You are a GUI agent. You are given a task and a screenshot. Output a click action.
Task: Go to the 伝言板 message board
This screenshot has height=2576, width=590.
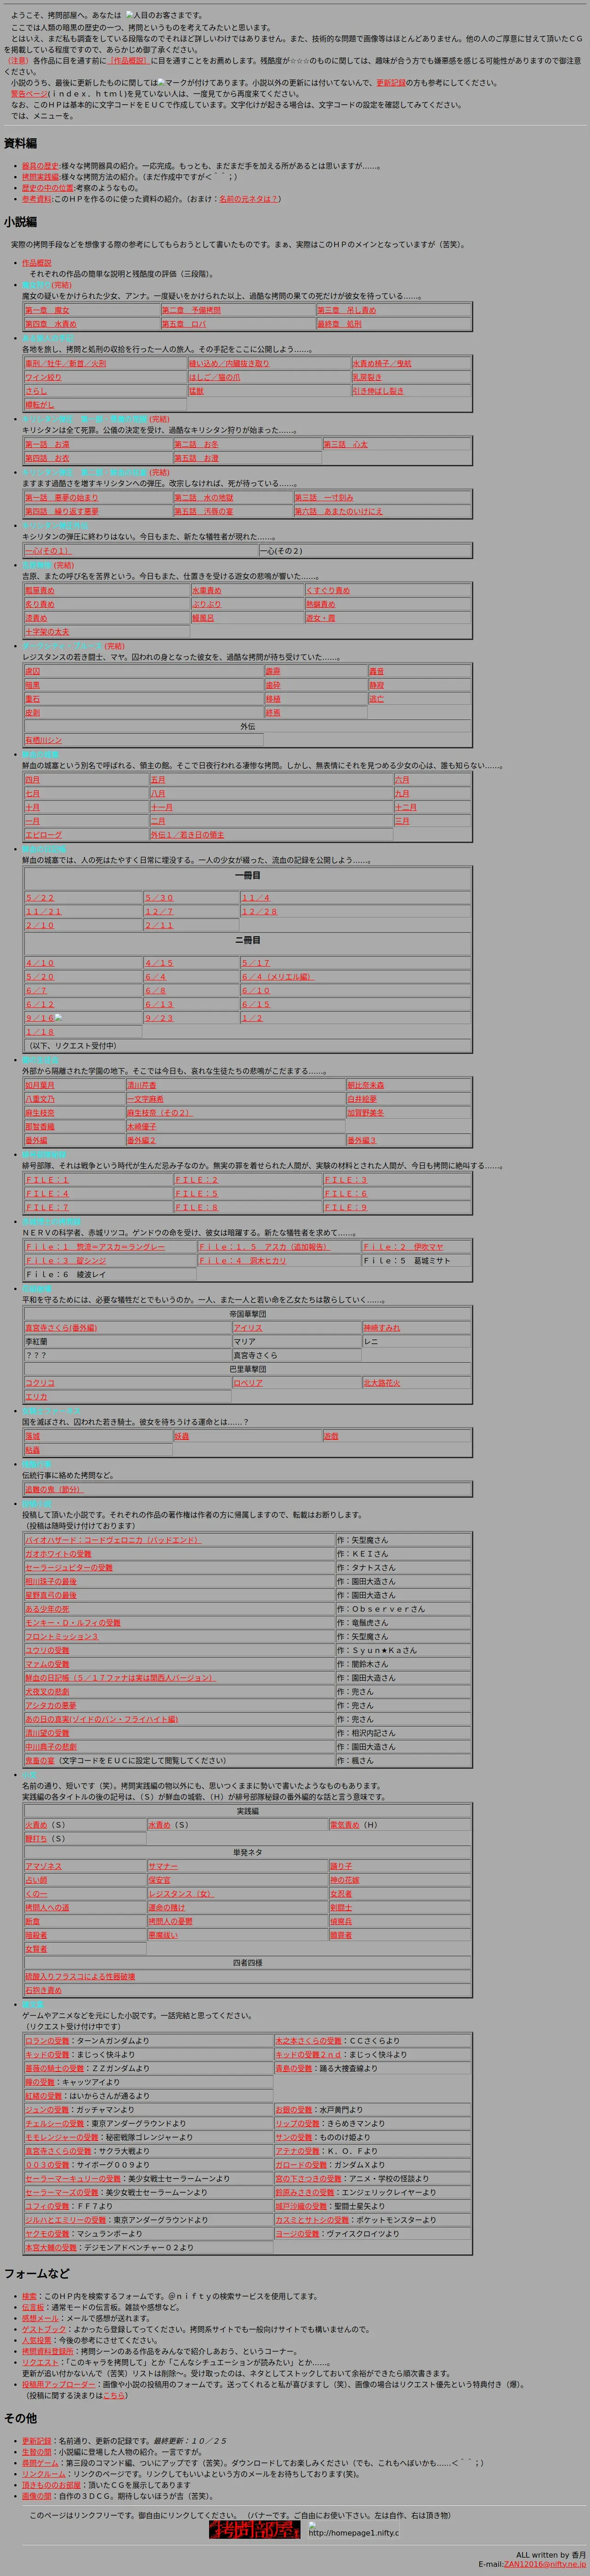click(x=33, y=2307)
